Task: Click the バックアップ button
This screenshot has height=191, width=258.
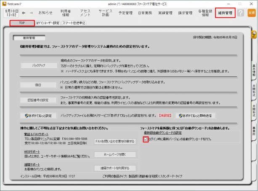Action: (x=38, y=66)
